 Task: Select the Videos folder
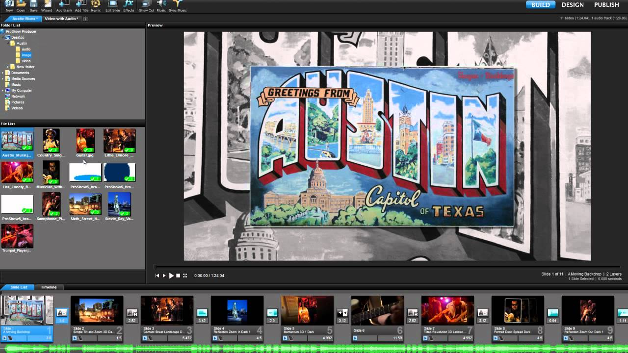(14, 108)
